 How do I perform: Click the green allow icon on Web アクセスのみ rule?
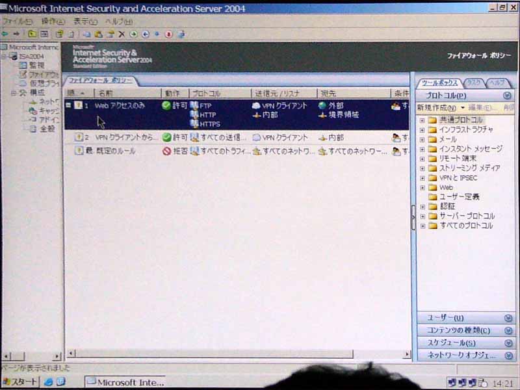[166, 105]
